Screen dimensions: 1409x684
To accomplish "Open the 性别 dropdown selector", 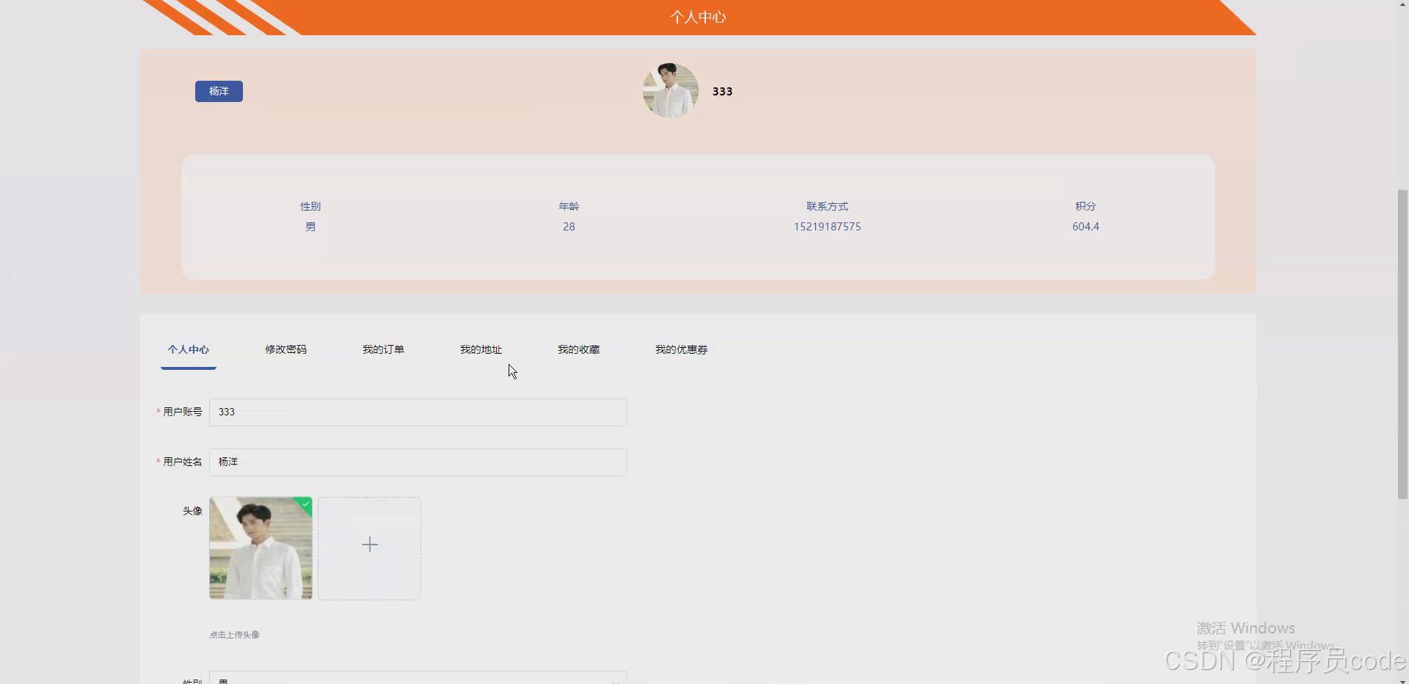I will coord(418,677).
